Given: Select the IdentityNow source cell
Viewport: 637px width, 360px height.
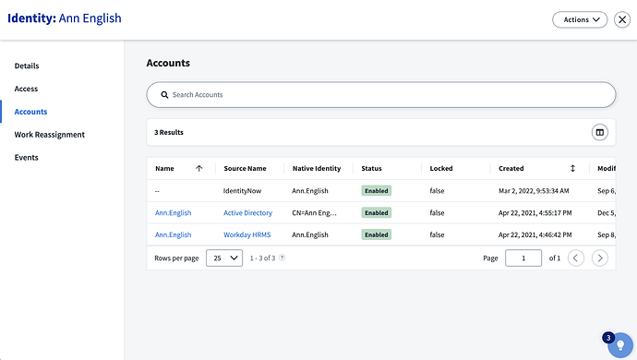Looking at the screenshot, I should 242,191.
